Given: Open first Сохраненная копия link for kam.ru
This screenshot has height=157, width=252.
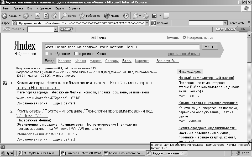Looking at the screenshot, I should pos(32,103).
